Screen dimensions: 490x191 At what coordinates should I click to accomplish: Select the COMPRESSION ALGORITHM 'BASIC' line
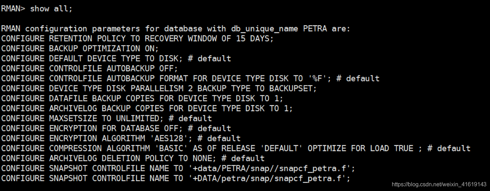click(x=236, y=148)
